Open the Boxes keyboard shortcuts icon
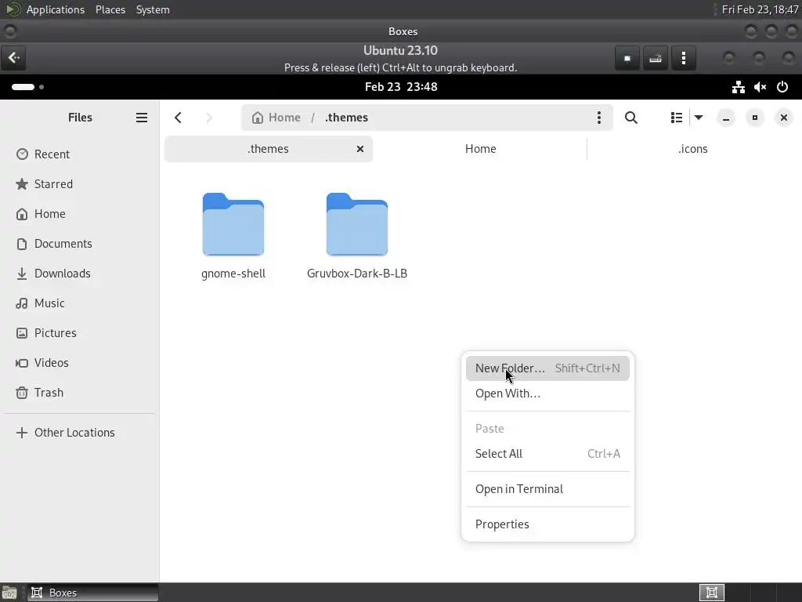The height and width of the screenshot is (602, 802). click(x=656, y=58)
